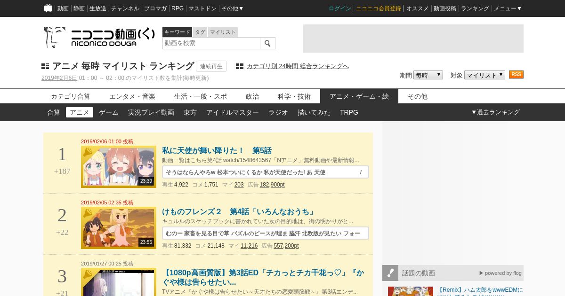This screenshot has width=565, height=296.
Task: Expand ▼過去ランキング list
Action: (495, 112)
